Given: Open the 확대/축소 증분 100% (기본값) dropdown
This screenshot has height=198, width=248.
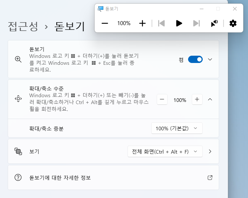Looking at the screenshot, I should (177, 128).
